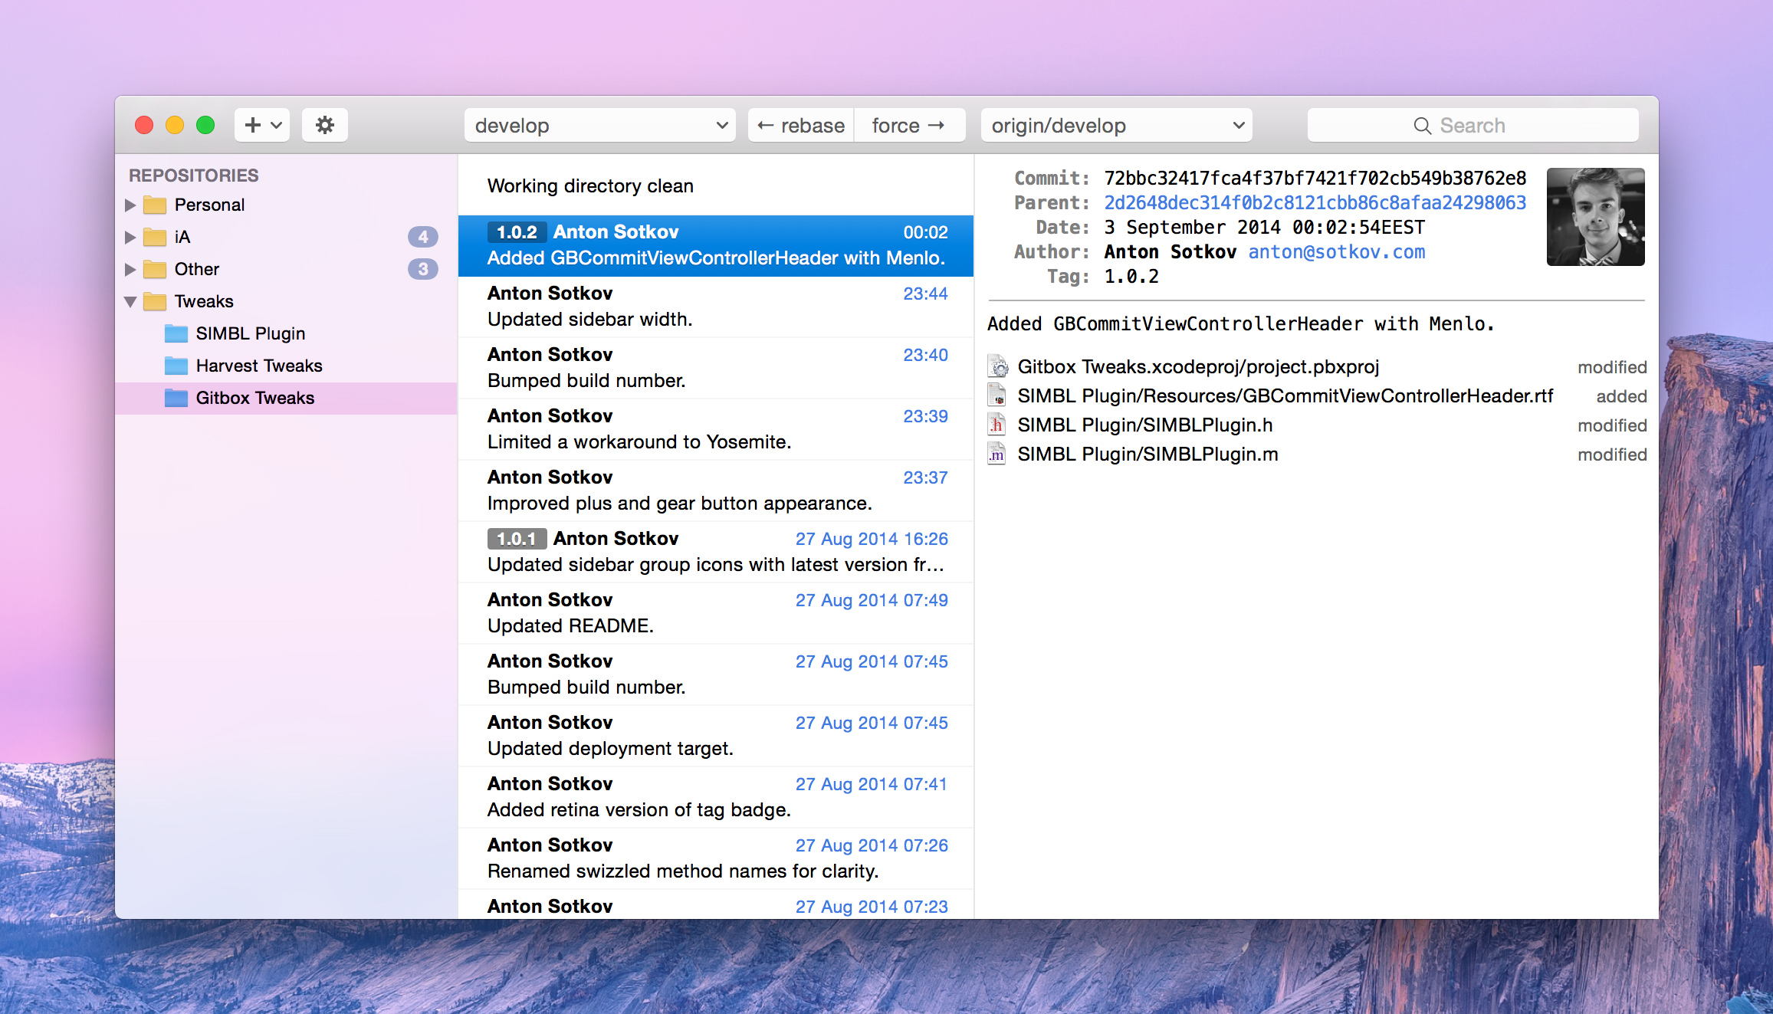
Task: Expand the iA repository group
Action: pyautogui.click(x=130, y=238)
